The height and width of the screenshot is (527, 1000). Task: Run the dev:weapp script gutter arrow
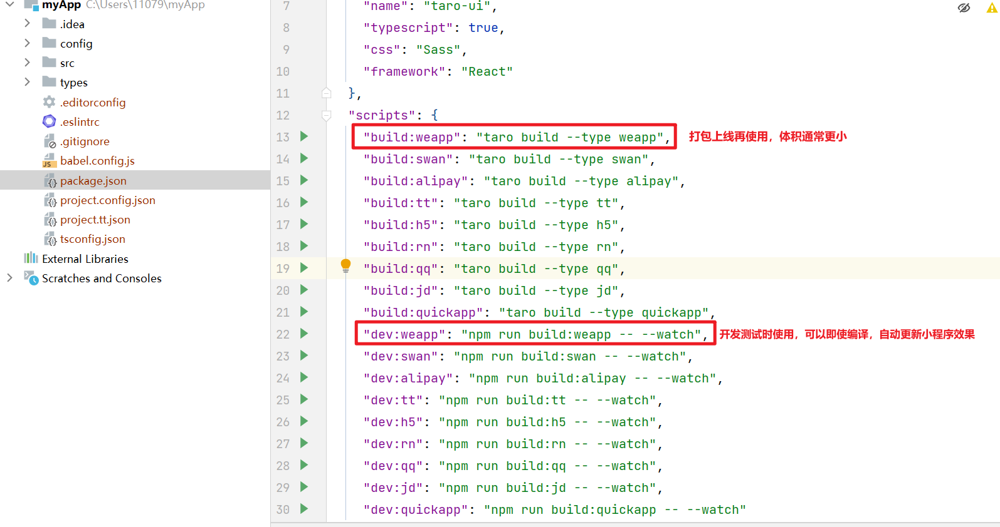click(x=304, y=334)
